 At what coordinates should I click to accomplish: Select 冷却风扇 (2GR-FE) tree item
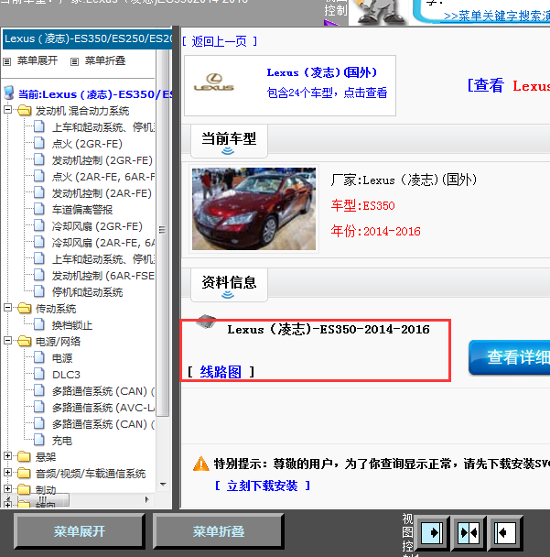pos(97,226)
